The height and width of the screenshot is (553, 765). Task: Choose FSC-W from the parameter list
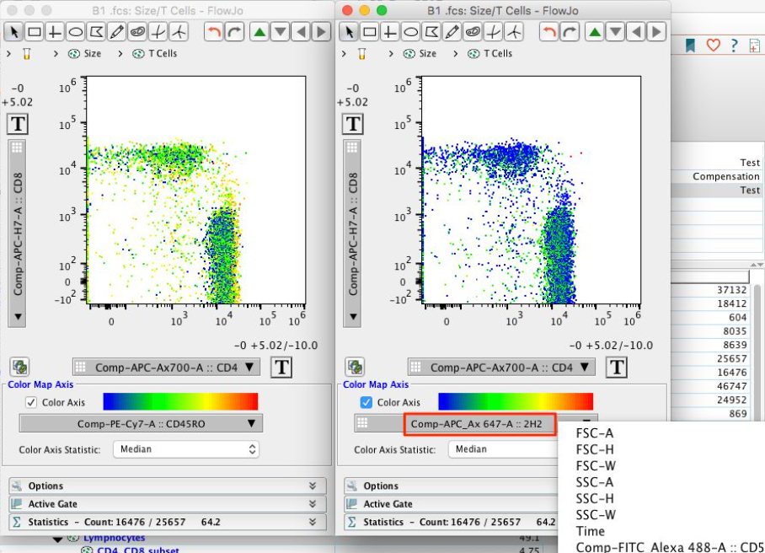(x=595, y=465)
